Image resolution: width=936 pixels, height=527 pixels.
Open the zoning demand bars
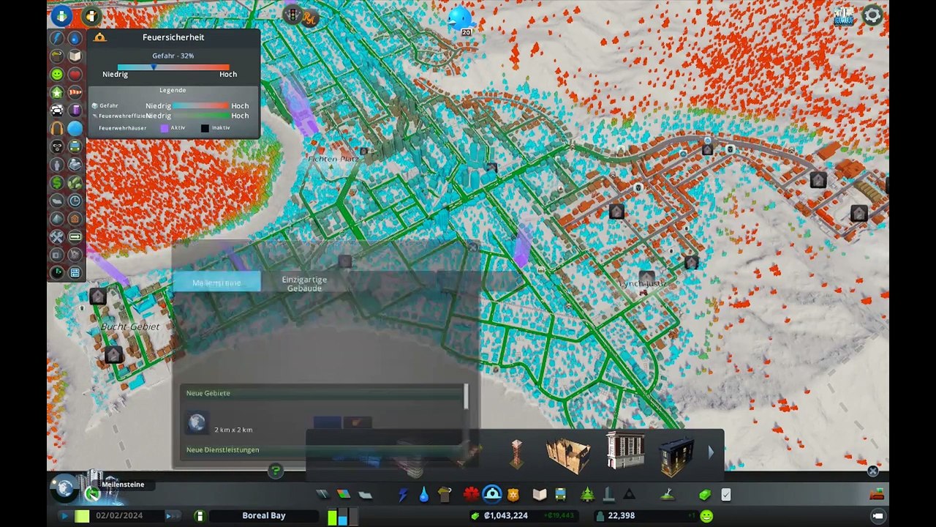pyautogui.click(x=341, y=516)
